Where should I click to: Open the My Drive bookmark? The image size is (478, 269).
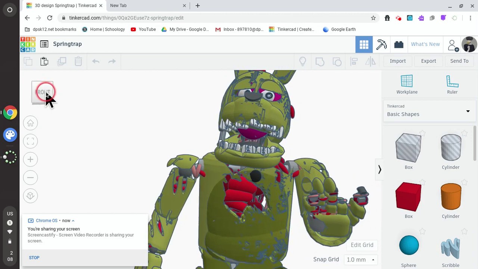click(x=185, y=30)
